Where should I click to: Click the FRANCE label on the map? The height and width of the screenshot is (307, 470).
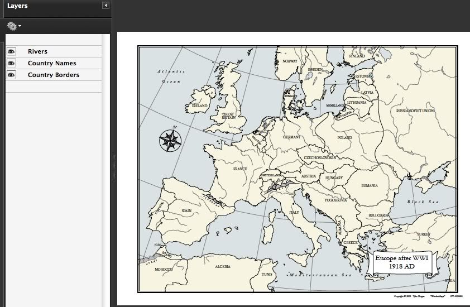tap(239, 169)
